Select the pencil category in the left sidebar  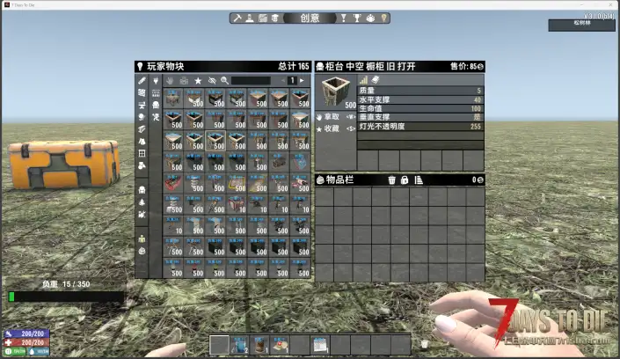(142, 81)
